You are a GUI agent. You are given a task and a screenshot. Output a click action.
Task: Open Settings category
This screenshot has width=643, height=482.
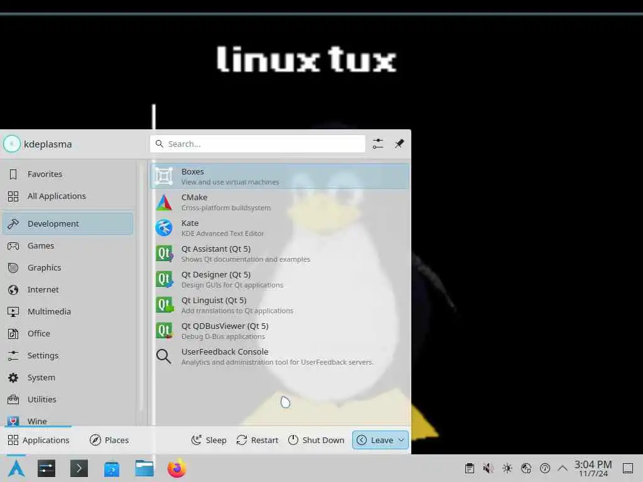coord(68,355)
